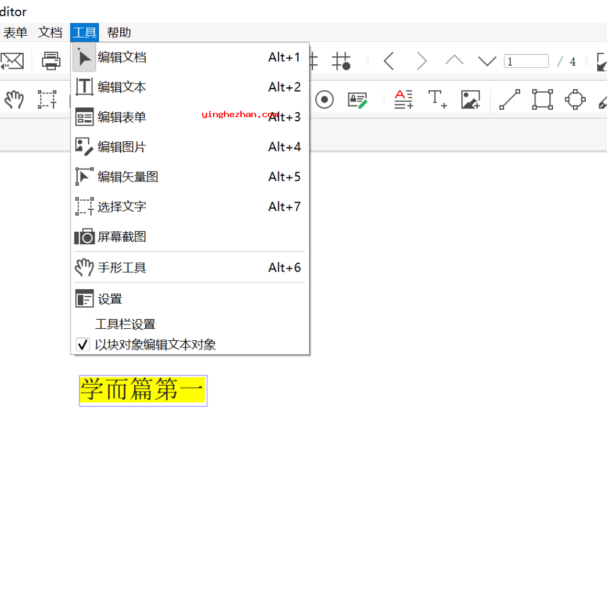Click the add image toolbar icon
Viewport: 607px width, 595px height.
coord(471,99)
